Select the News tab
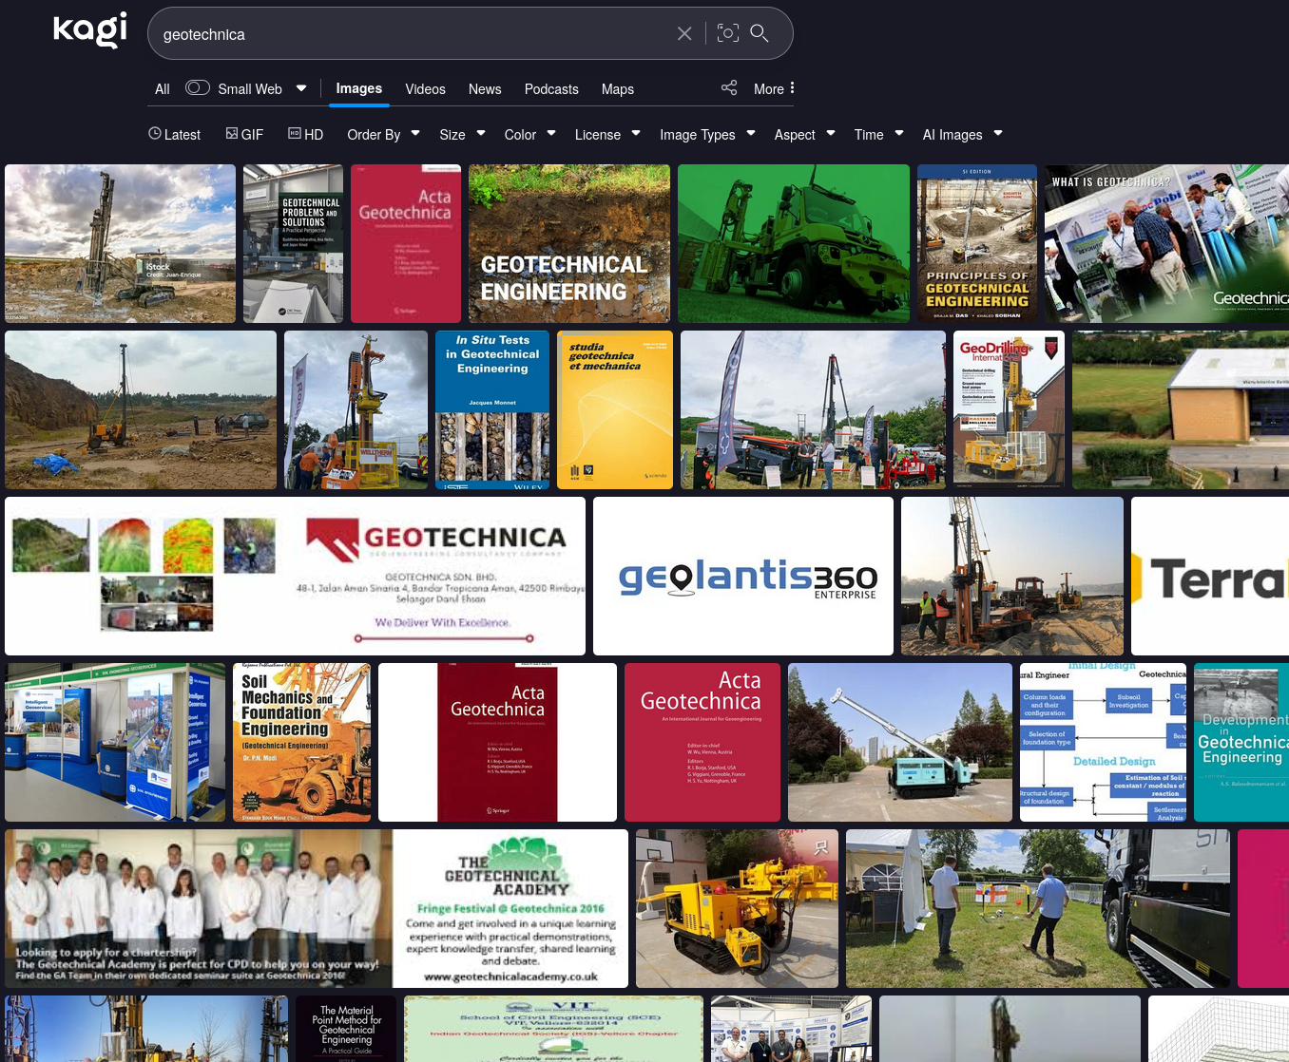Screen dimensions: 1289x1062 point(485,88)
